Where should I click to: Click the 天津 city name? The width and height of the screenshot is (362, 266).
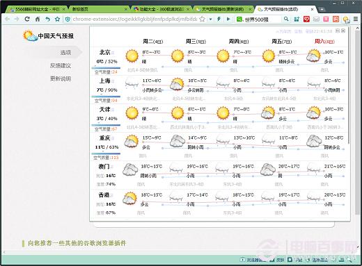(104, 109)
